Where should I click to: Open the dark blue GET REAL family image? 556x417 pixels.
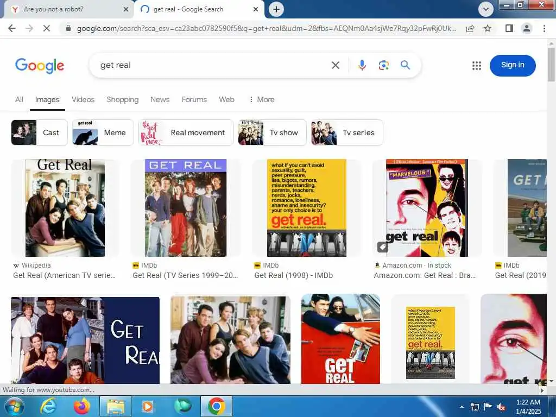click(85, 340)
